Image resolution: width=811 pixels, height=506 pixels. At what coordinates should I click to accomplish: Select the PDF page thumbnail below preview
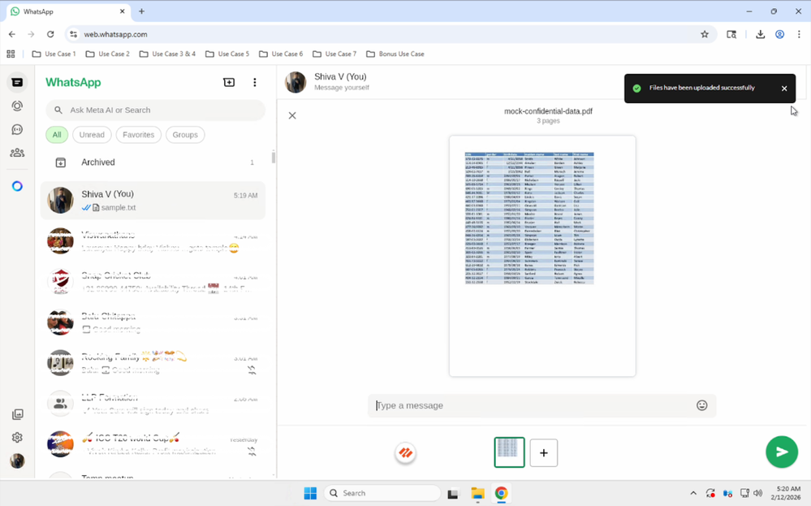point(509,452)
